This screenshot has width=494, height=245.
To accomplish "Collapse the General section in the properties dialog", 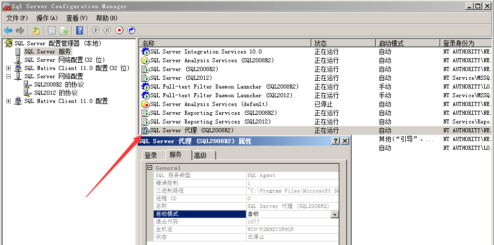I will (x=150, y=168).
